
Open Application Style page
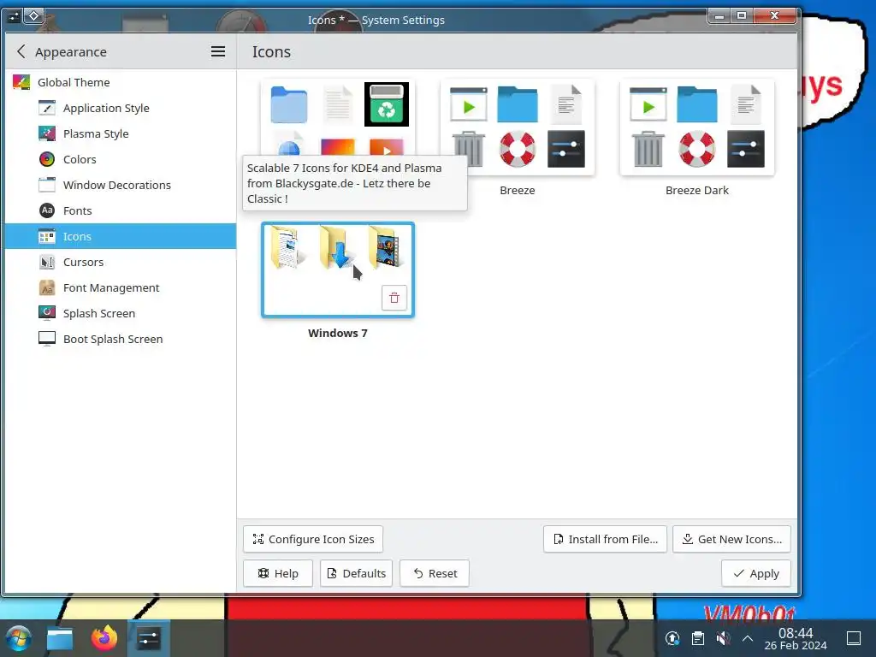pyautogui.click(x=120, y=108)
